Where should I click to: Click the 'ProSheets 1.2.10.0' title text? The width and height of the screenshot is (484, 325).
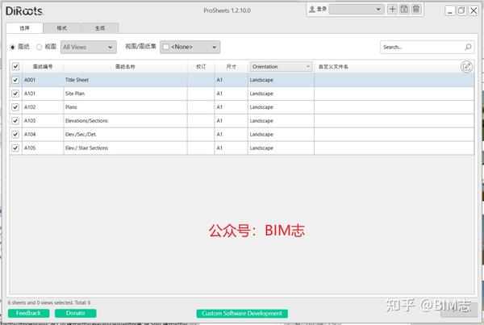click(x=227, y=10)
